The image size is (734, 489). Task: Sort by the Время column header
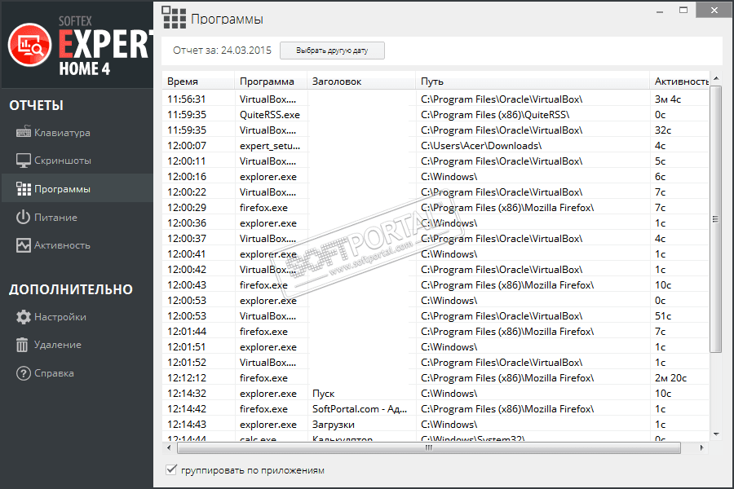[198, 81]
